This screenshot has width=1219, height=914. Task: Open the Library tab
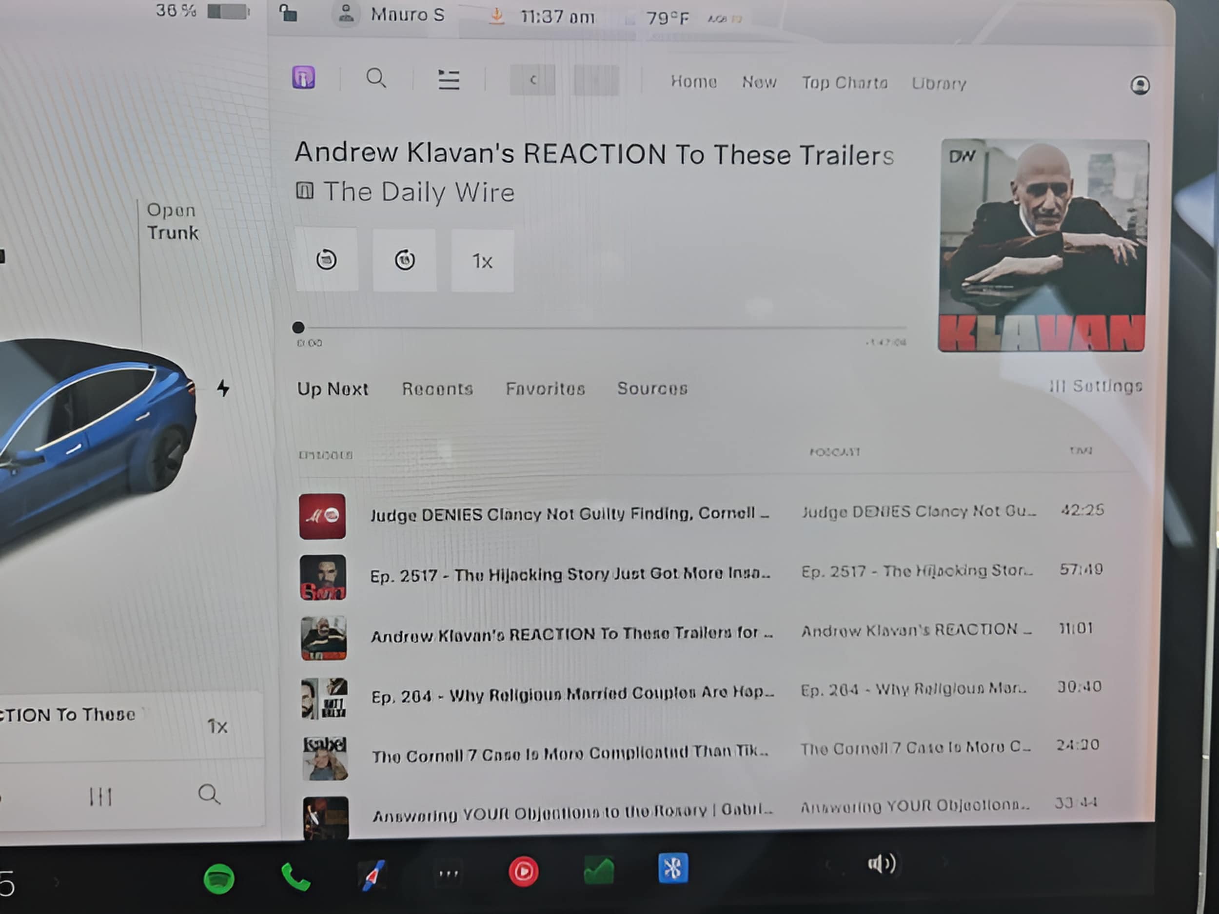coord(939,84)
